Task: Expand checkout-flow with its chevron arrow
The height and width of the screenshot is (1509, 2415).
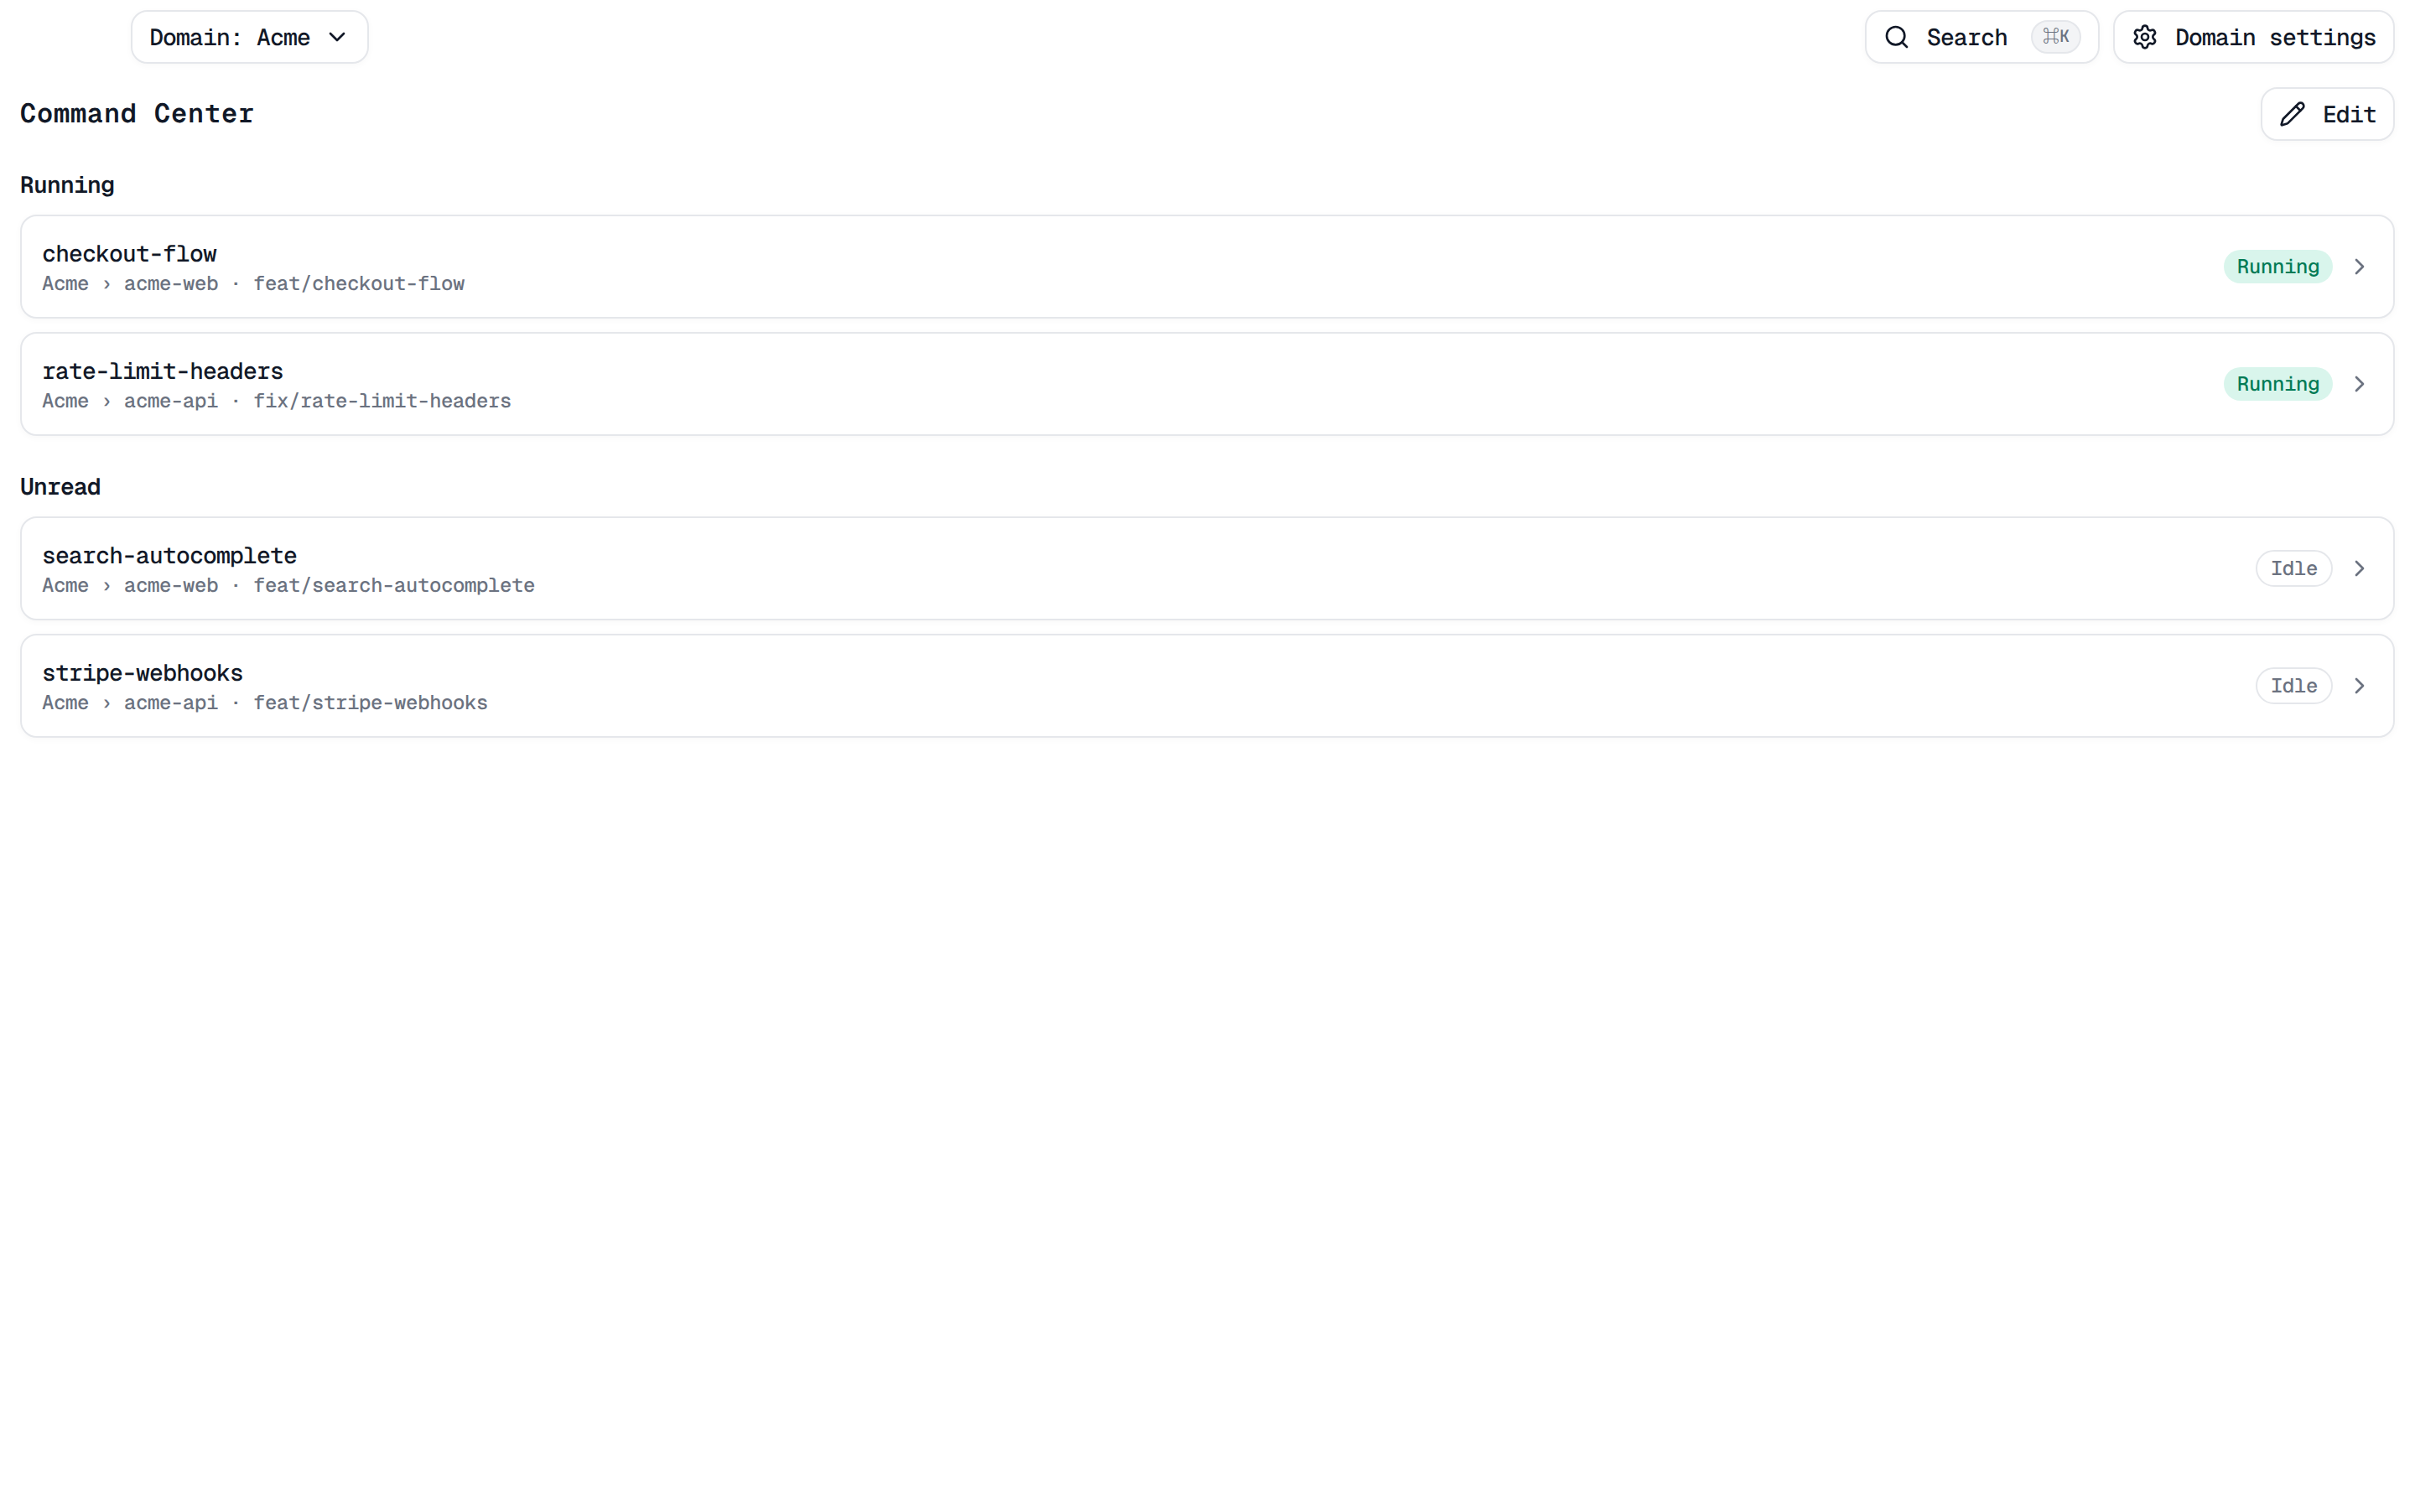Action: (x=2359, y=267)
